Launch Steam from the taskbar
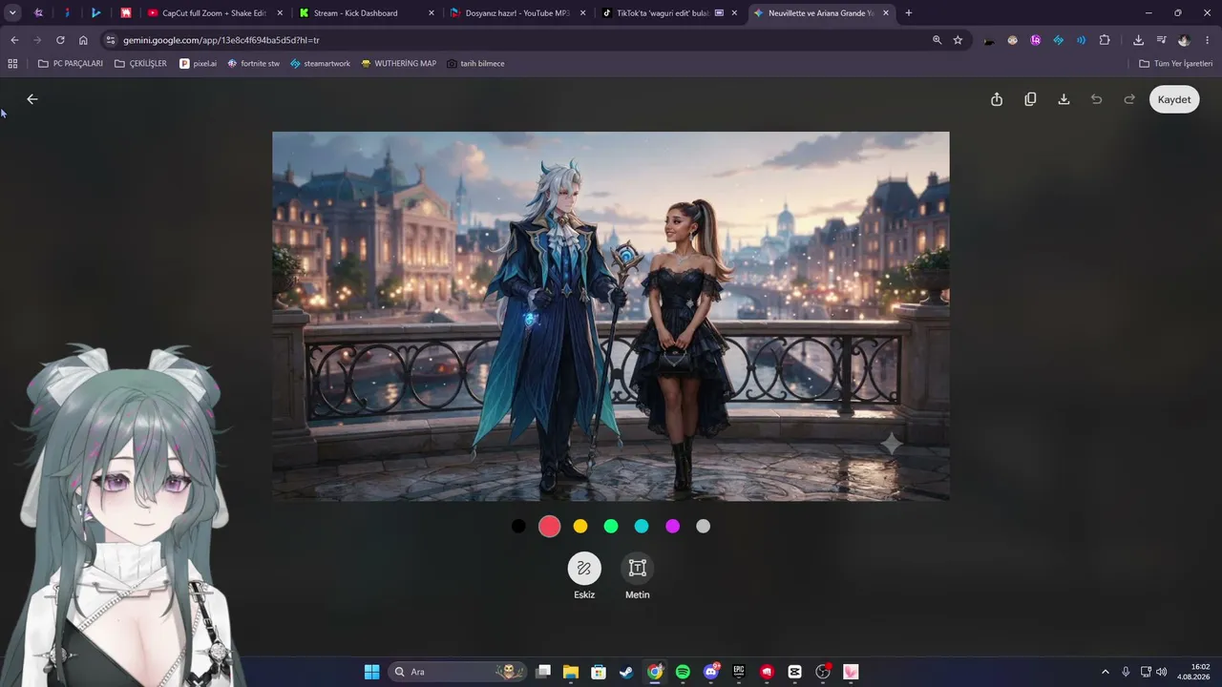Viewport: 1222px width, 687px height. [x=626, y=672]
